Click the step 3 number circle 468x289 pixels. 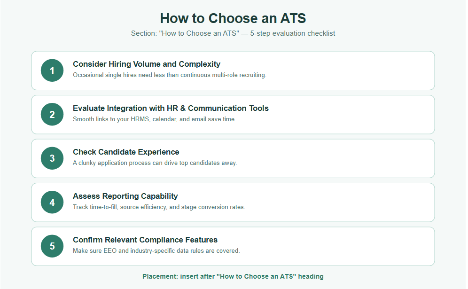52,158
